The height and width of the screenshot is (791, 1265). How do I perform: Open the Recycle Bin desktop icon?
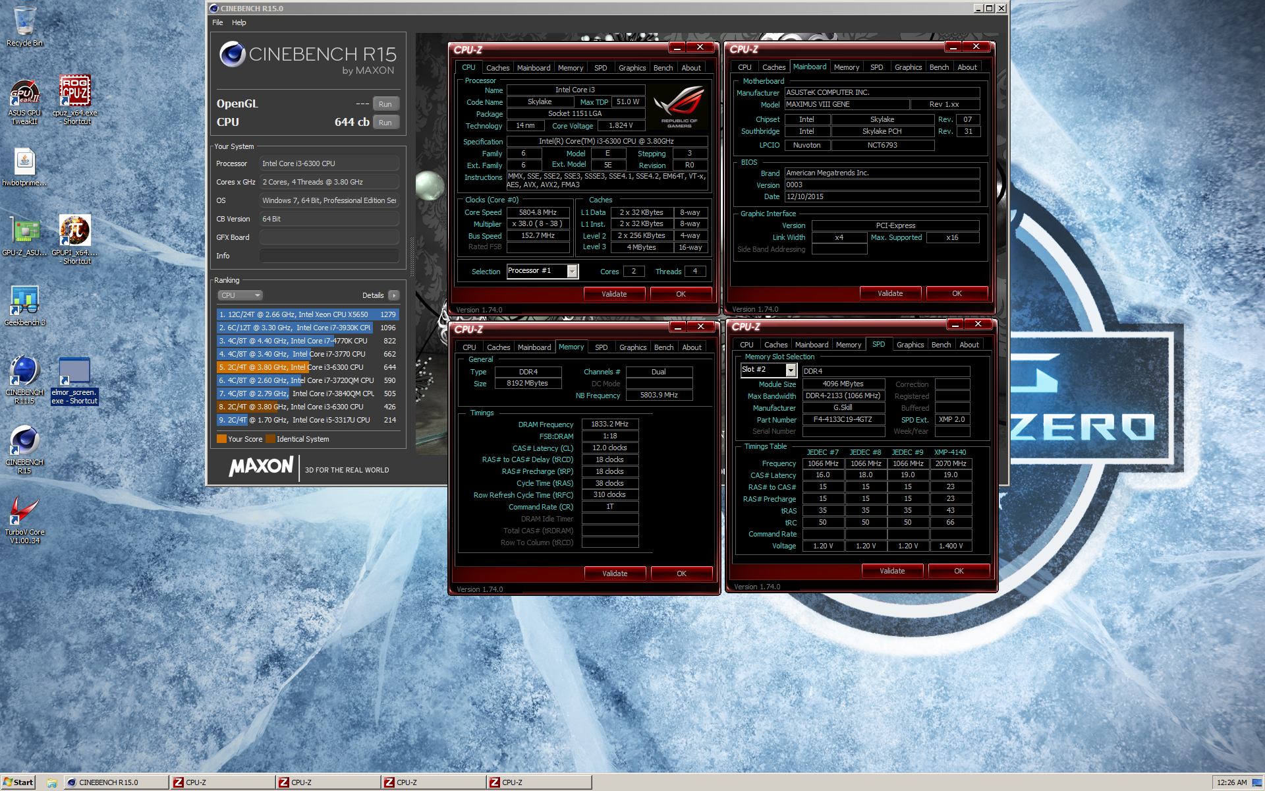click(x=24, y=27)
